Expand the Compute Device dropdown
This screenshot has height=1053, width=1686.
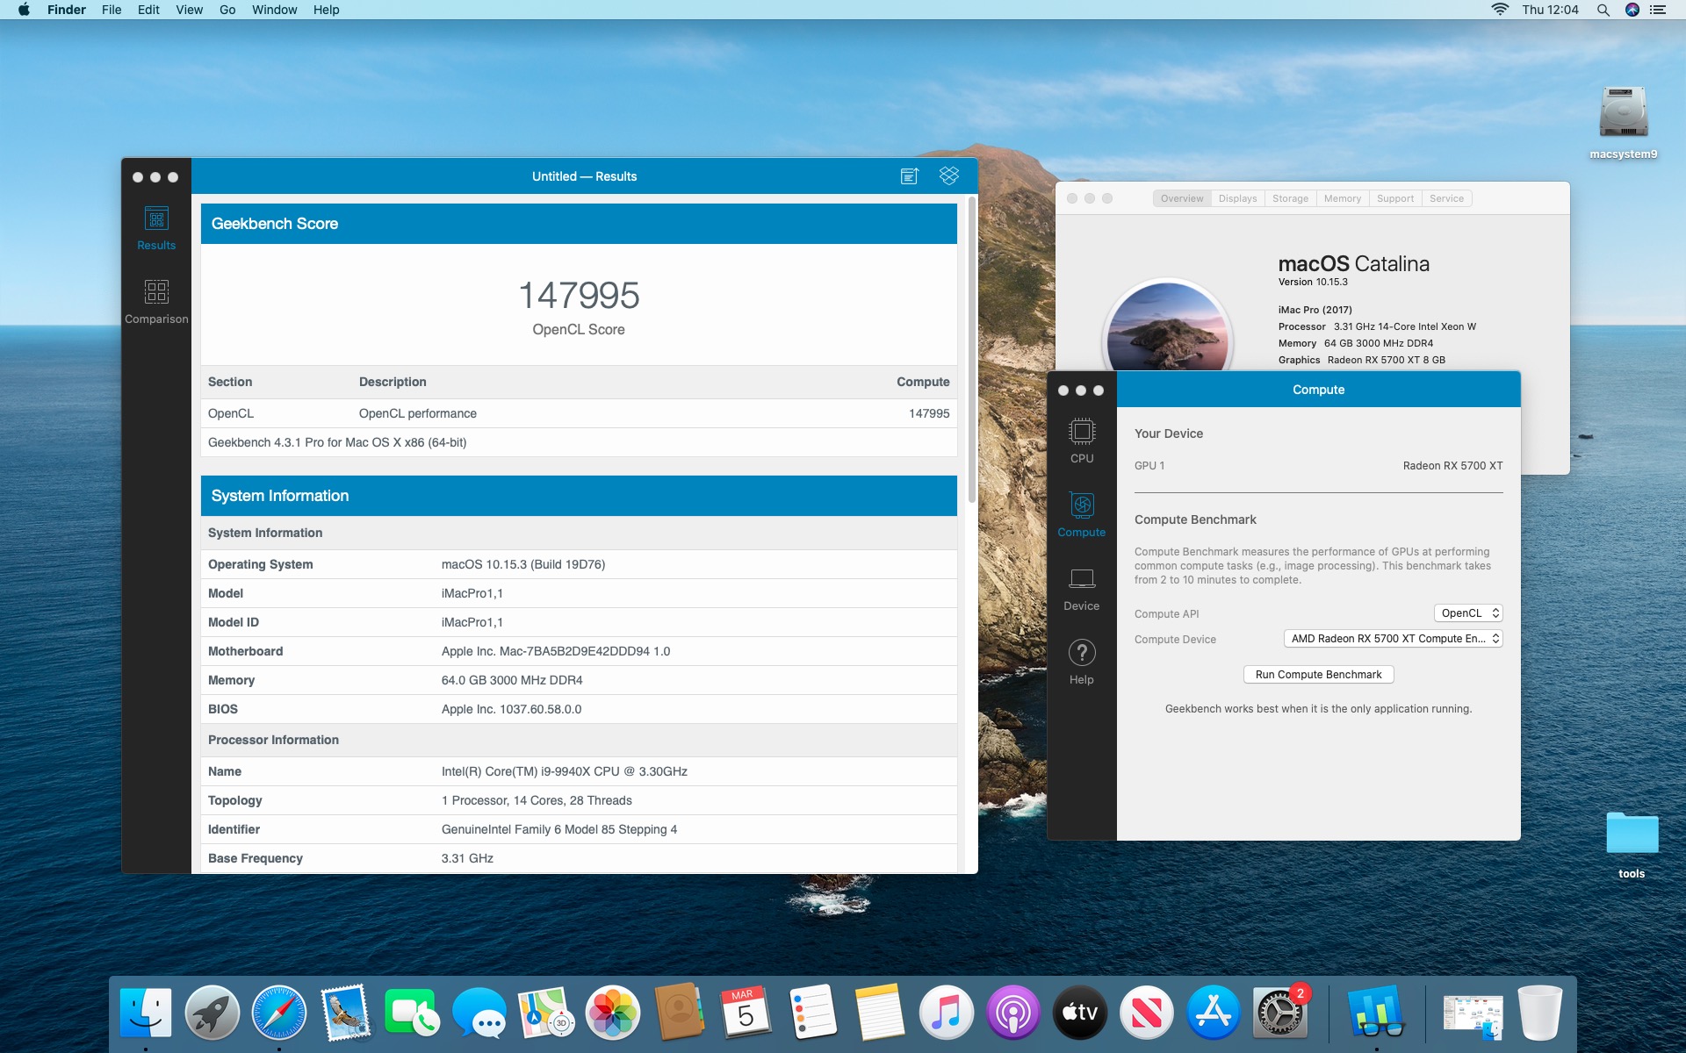1394,639
